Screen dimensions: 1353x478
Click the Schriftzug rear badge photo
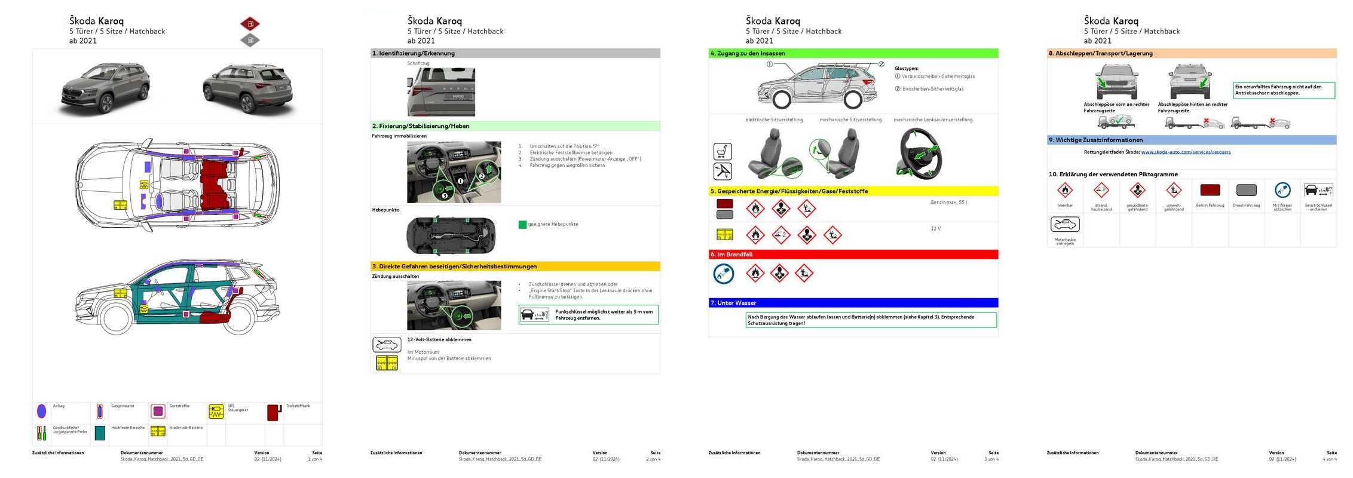click(441, 92)
